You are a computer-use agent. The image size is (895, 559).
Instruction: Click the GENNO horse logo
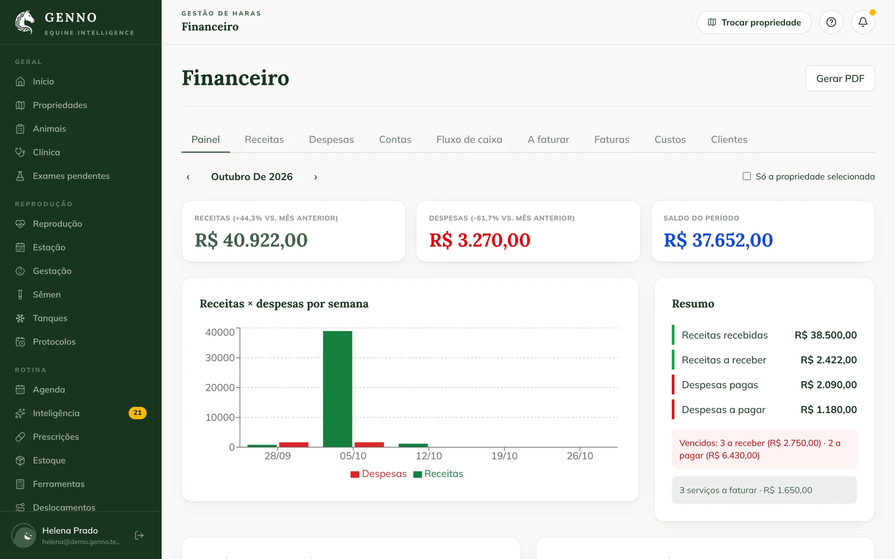click(x=25, y=22)
